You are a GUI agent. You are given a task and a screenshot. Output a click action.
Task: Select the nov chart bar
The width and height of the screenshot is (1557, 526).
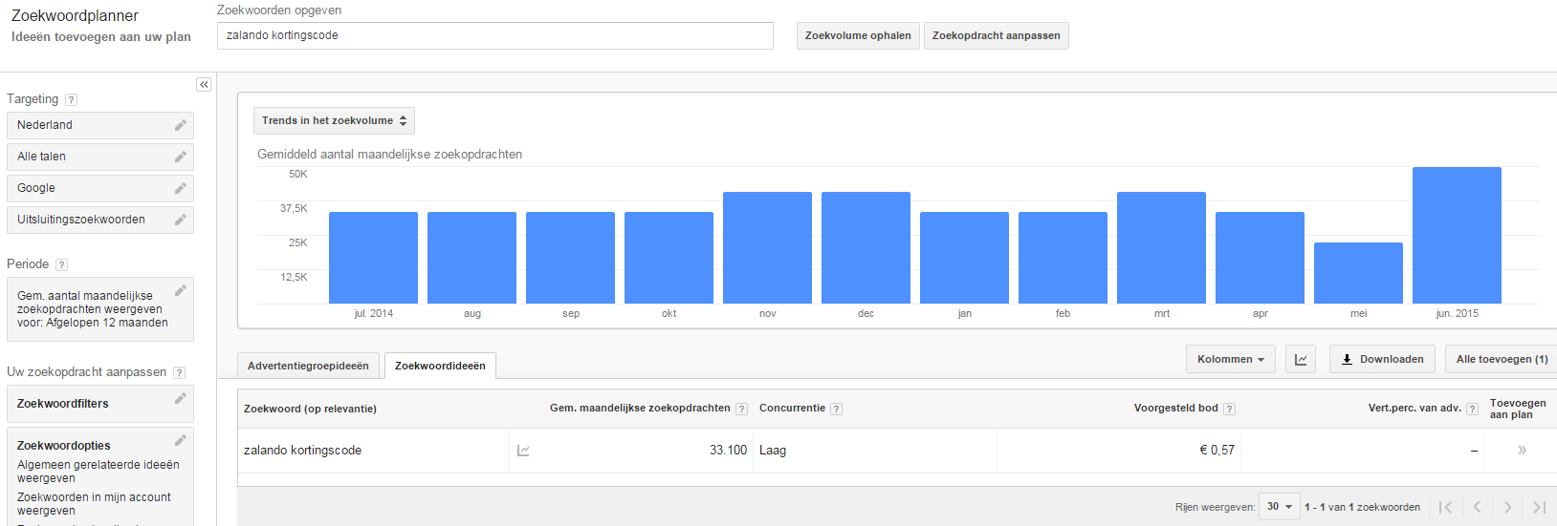click(767, 247)
